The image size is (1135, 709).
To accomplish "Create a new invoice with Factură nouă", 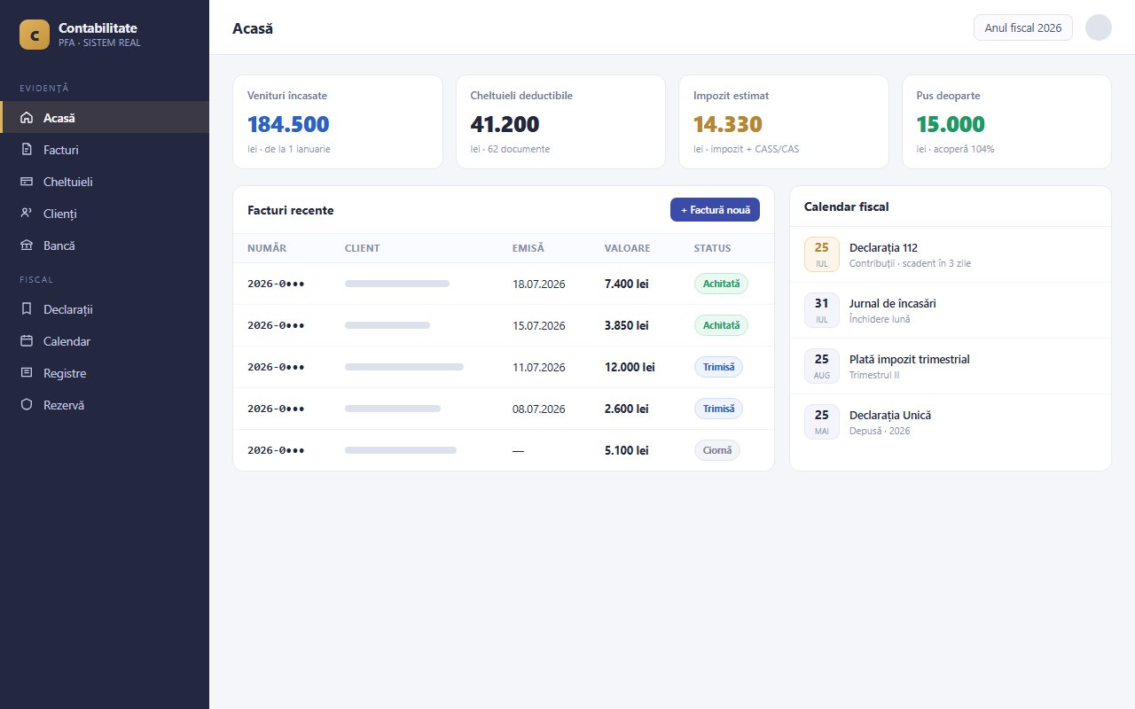I will click(715, 209).
